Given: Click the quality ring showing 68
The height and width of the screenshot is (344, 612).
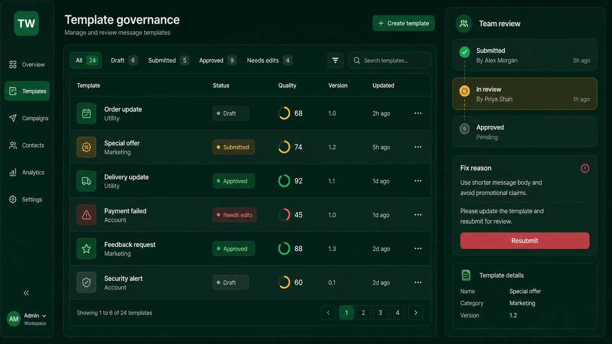Looking at the screenshot, I should pyautogui.click(x=284, y=113).
